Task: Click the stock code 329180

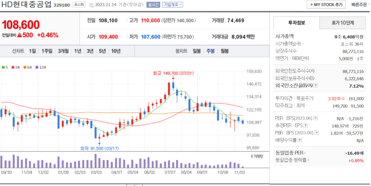Action: pos(62,5)
